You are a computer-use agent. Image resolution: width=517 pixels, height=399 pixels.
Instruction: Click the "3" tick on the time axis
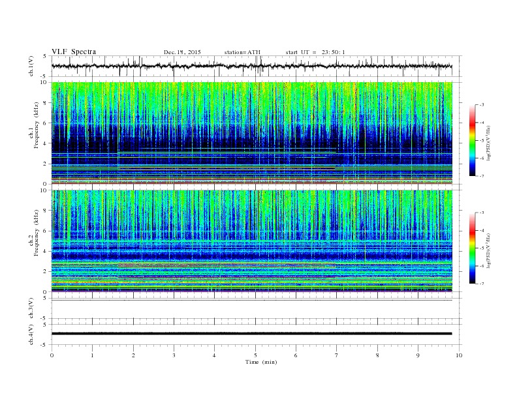pos(174,355)
